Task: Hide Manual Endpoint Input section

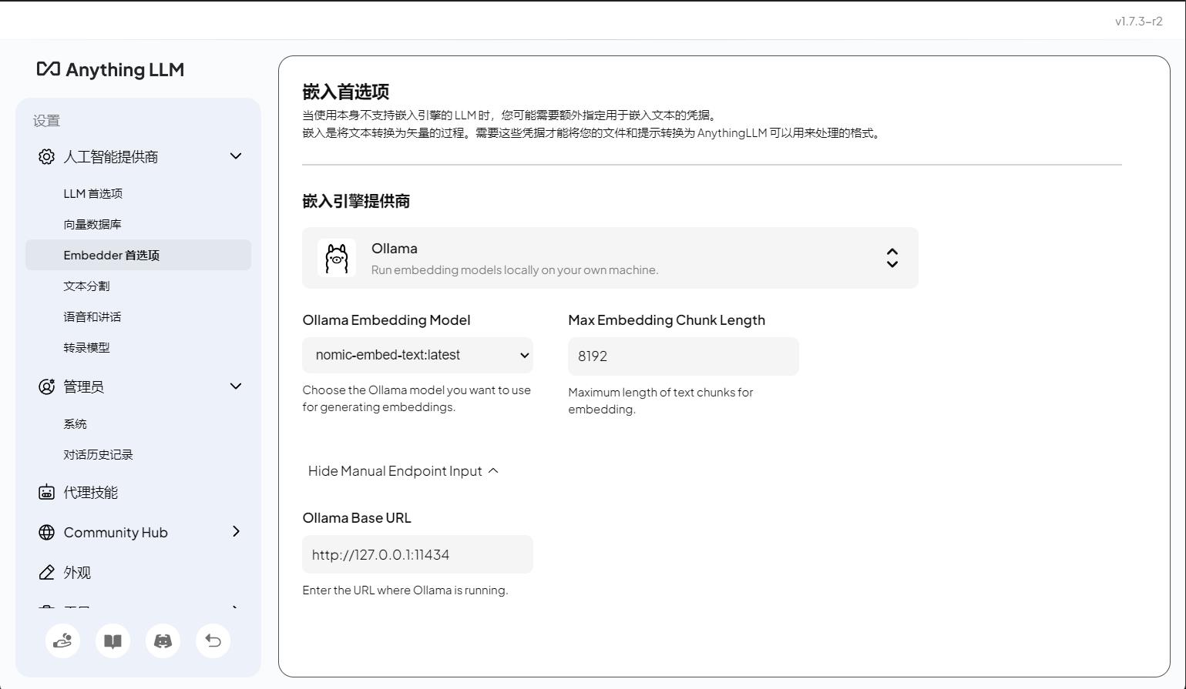Action: (402, 471)
